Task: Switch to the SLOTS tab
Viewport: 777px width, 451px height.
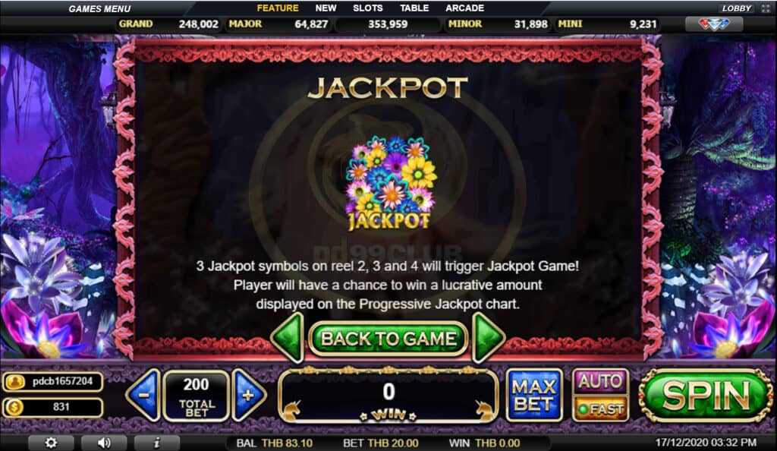Action: pyautogui.click(x=368, y=8)
